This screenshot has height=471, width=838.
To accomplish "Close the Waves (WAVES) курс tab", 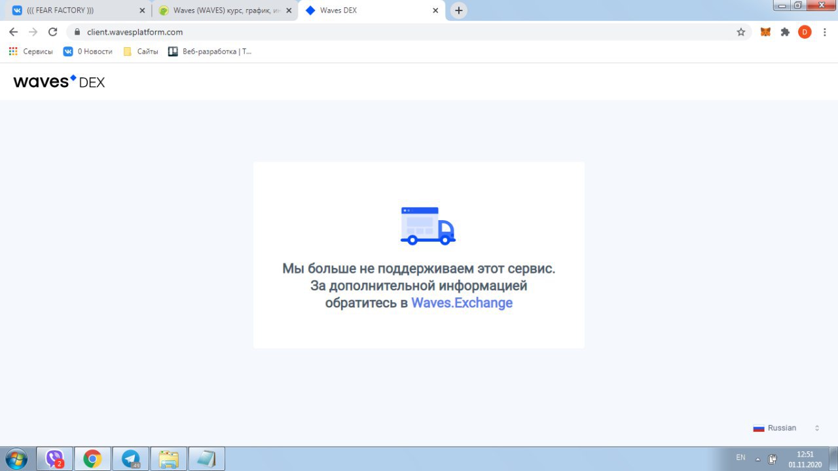I will tap(289, 10).
